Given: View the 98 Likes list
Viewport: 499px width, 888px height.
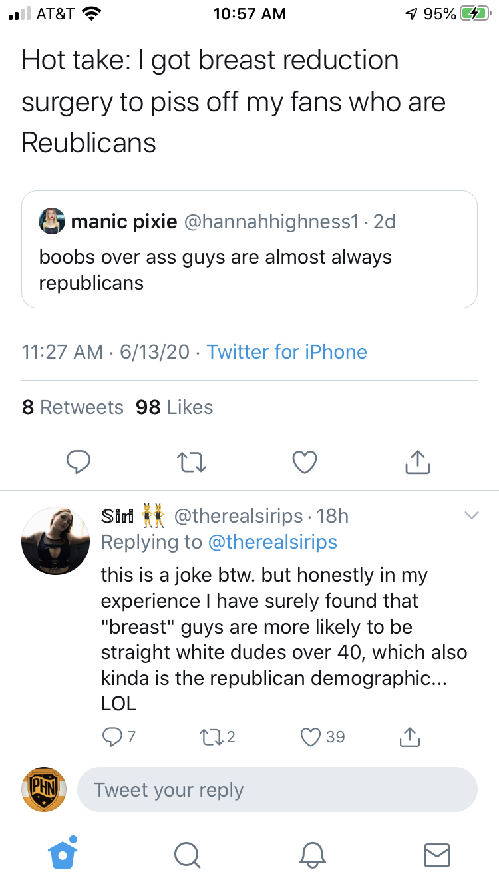Looking at the screenshot, I should point(174,407).
